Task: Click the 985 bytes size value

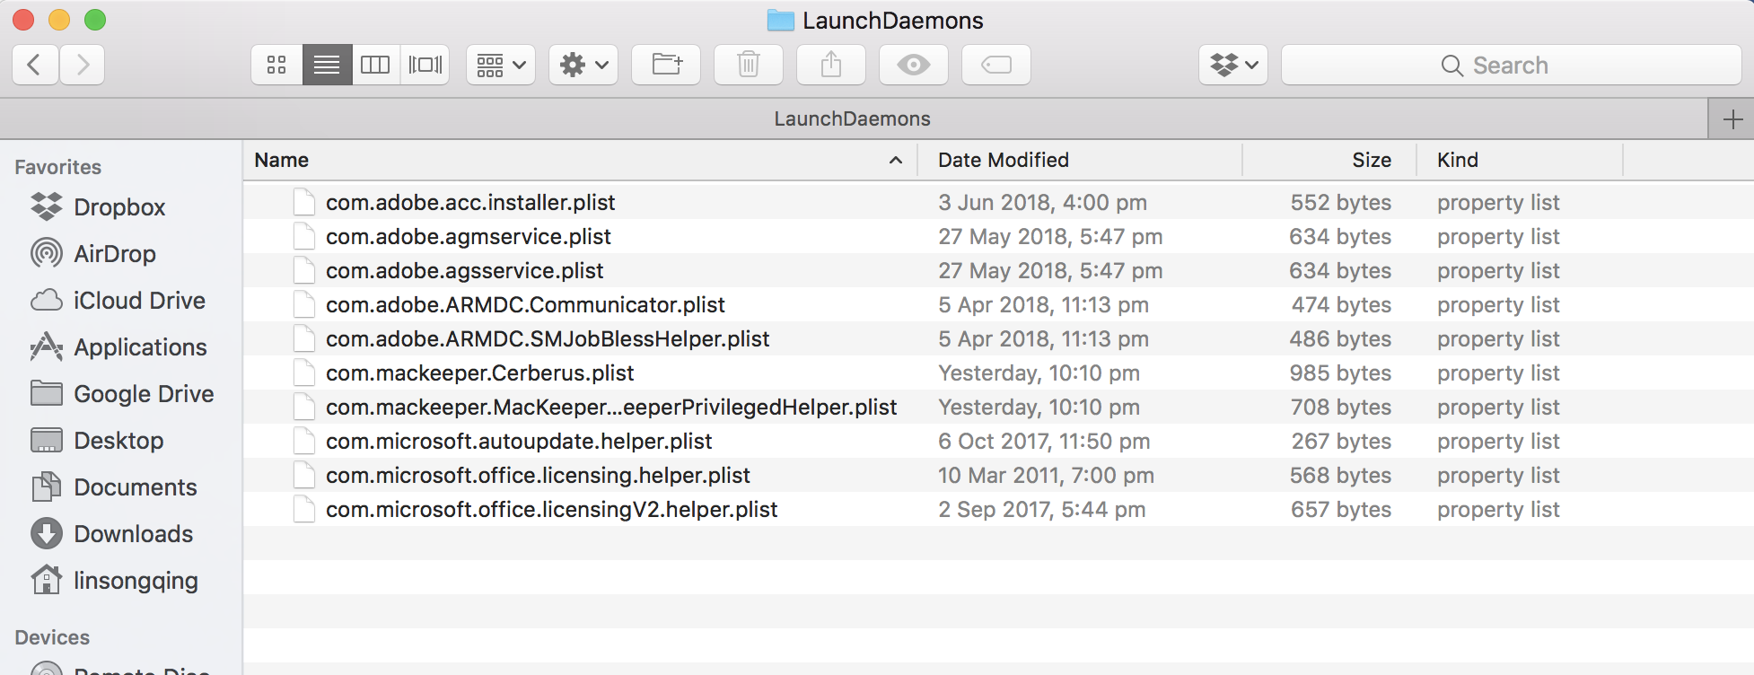Action: (1340, 373)
